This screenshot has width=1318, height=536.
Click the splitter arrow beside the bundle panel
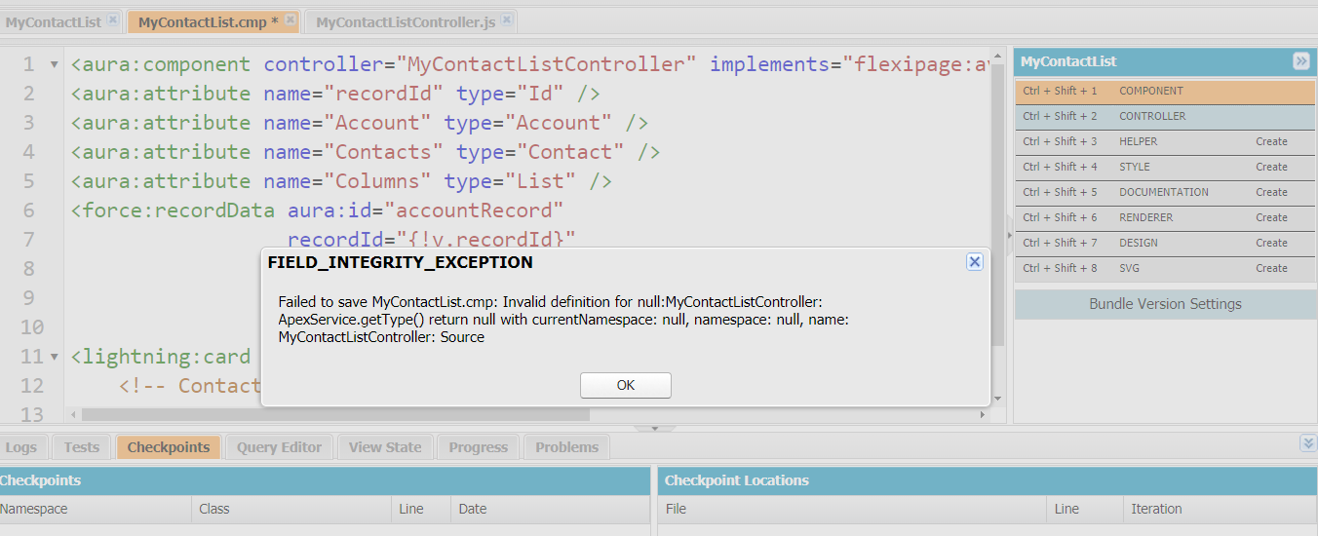point(1009,235)
